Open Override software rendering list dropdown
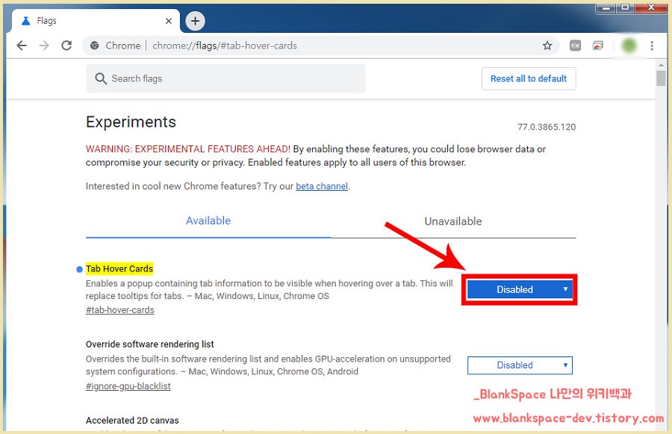Image resolution: width=672 pixels, height=434 pixels. point(520,365)
